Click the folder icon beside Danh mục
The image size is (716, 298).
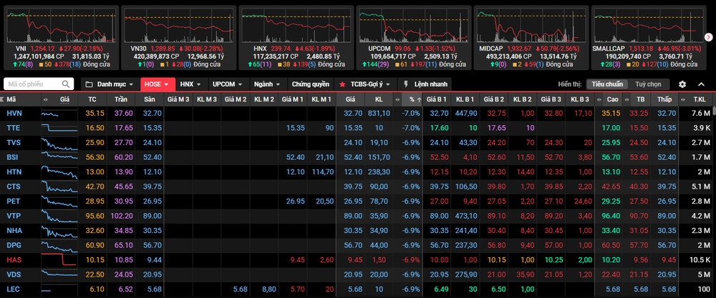click(x=88, y=84)
